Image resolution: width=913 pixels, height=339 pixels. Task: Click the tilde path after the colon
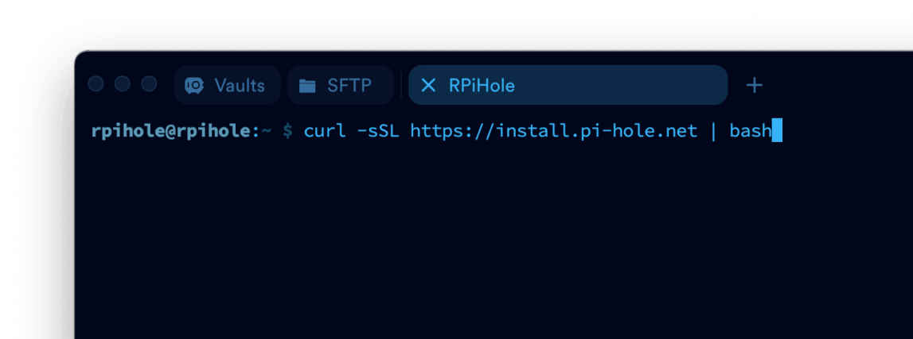tap(266, 131)
